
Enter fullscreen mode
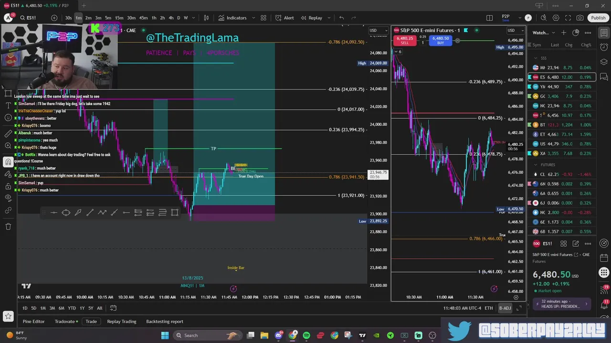tap(568, 18)
